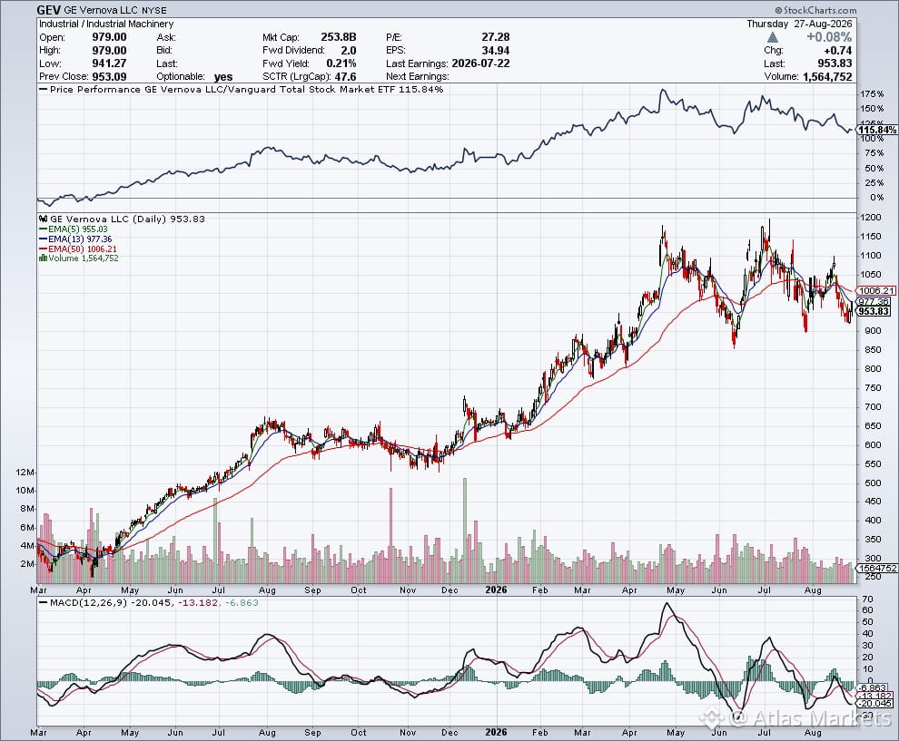Click the 115.84% performance axis tag
The width and height of the screenshot is (899, 741).
coord(877,130)
